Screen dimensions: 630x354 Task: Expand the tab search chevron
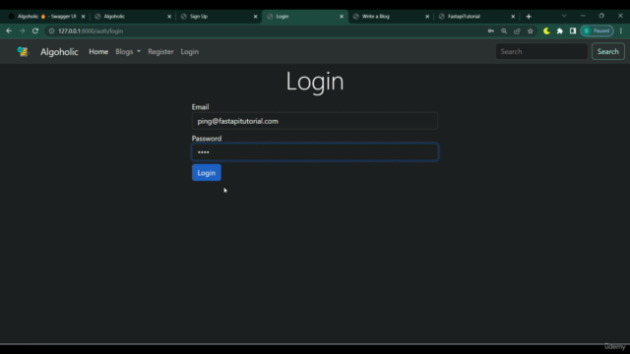[x=564, y=16]
